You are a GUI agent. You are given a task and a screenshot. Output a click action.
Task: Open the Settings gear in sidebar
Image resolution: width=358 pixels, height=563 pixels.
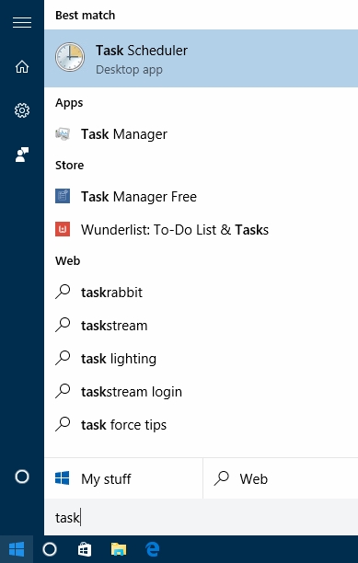point(22,110)
